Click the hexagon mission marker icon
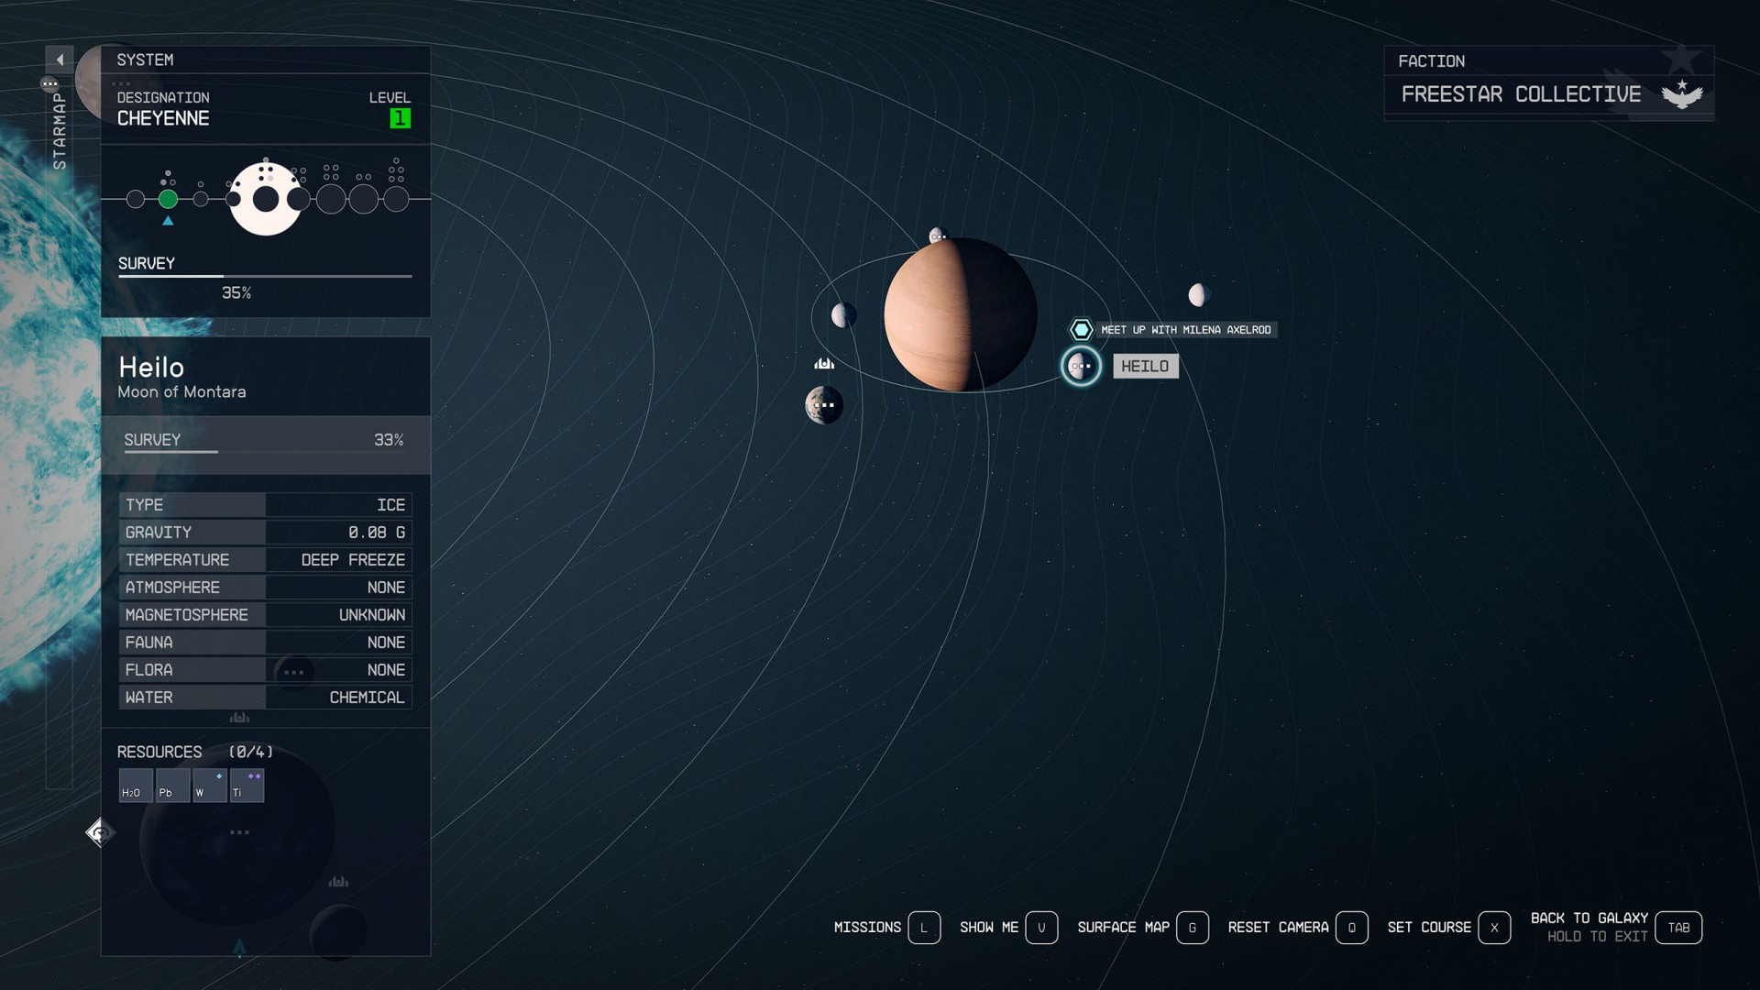The height and width of the screenshot is (990, 1760). click(x=1082, y=329)
